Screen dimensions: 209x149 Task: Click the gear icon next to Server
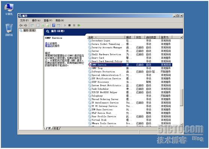[90, 51]
